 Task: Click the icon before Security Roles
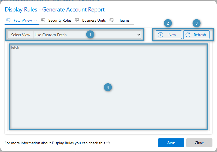[43, 20]
